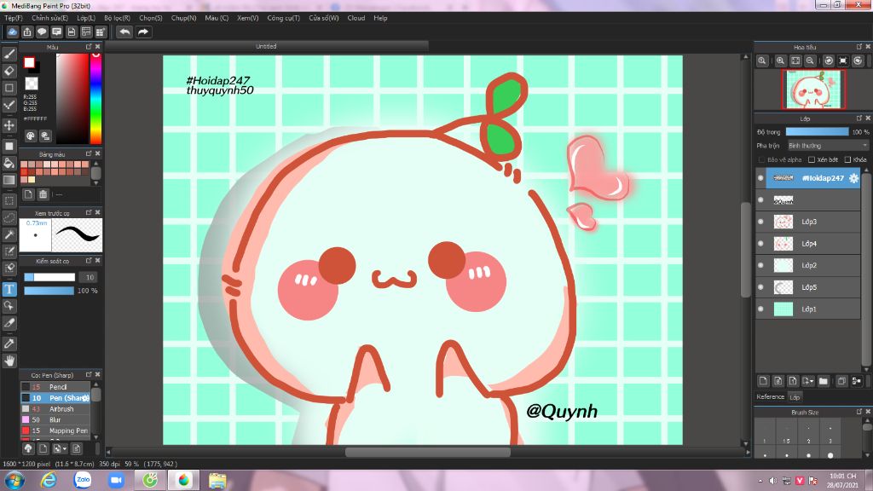Select the Bucket fill tool
Viewport: 873px width, 491px height.
(9, 163)
